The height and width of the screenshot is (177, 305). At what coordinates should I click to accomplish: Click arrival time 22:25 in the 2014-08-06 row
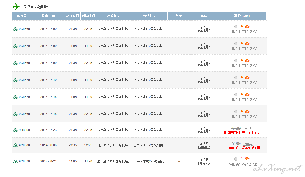coord(88,145)
